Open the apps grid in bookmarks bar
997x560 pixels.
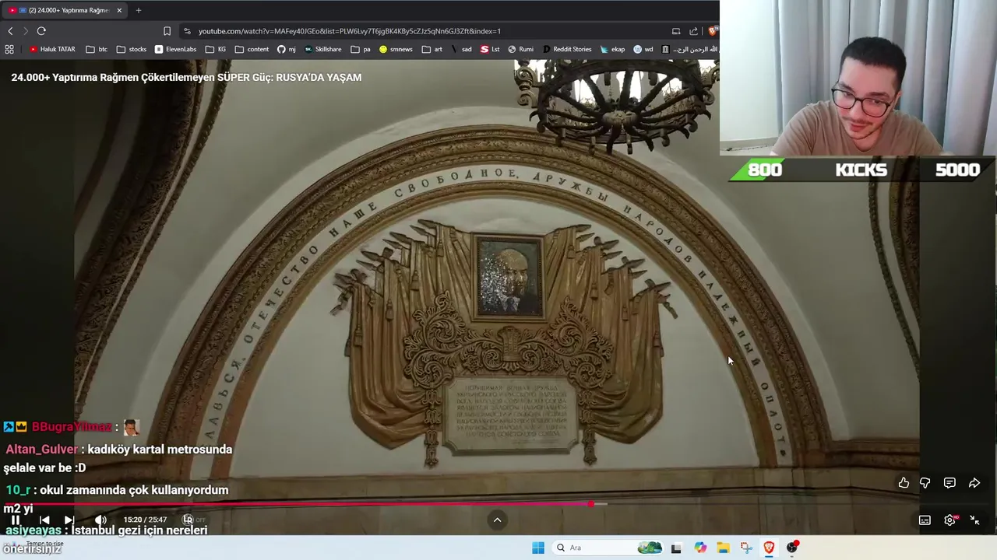(9, 49)
